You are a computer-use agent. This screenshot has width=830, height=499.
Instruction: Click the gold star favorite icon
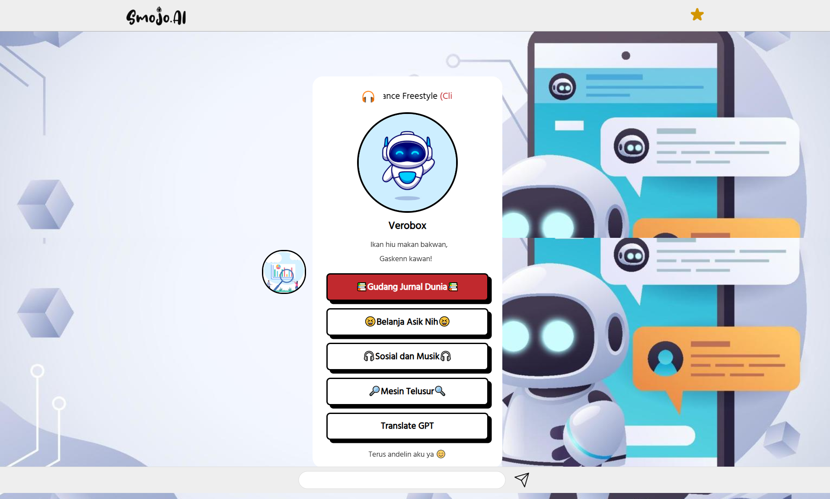pos(697,15)
